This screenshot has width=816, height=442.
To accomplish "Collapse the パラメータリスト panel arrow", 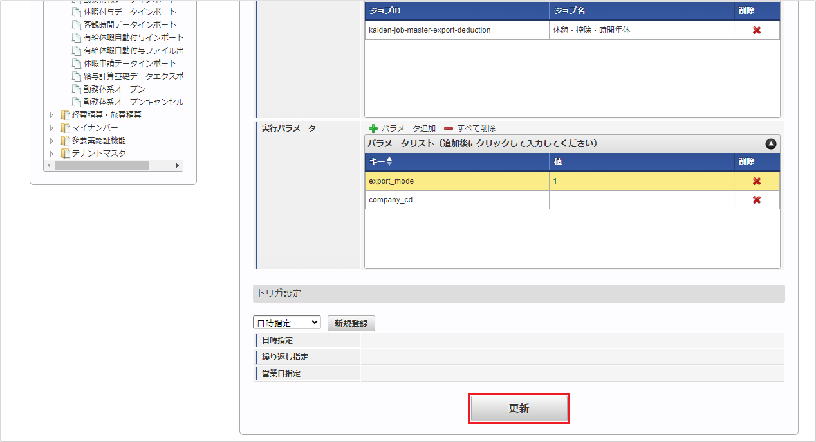I will pos(771,144).
